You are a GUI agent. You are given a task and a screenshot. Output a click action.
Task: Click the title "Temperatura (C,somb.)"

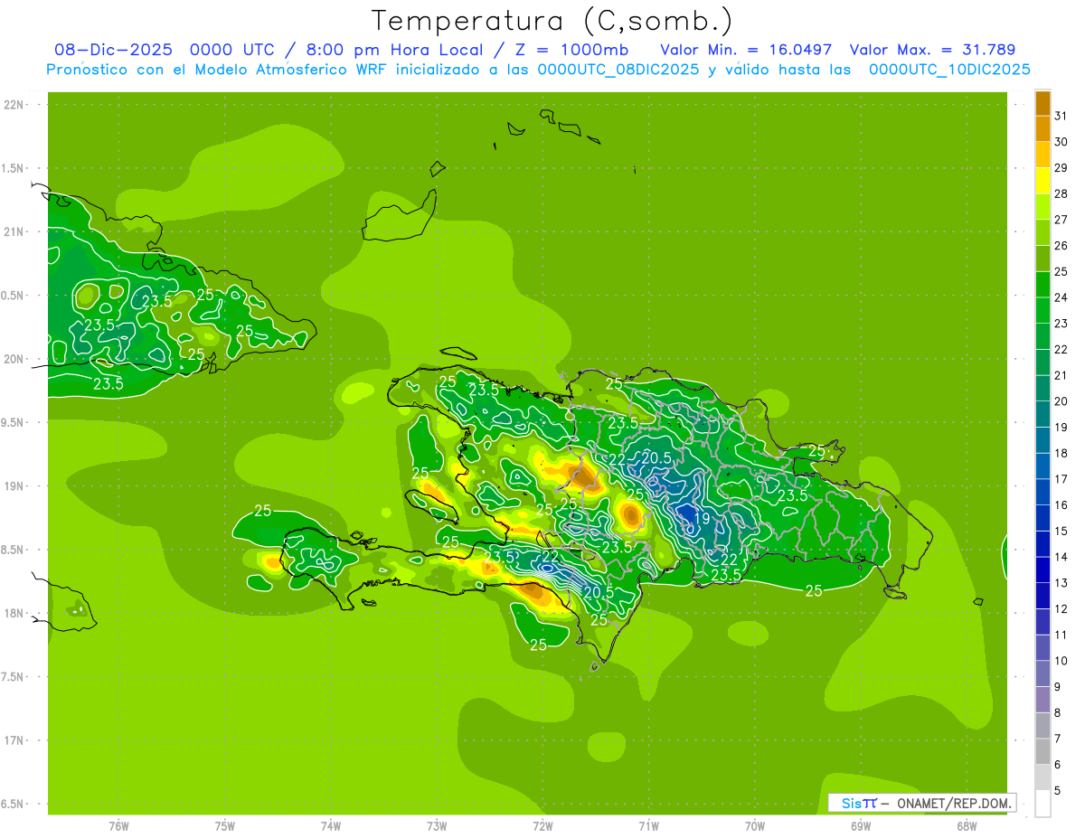click(552, 21)
